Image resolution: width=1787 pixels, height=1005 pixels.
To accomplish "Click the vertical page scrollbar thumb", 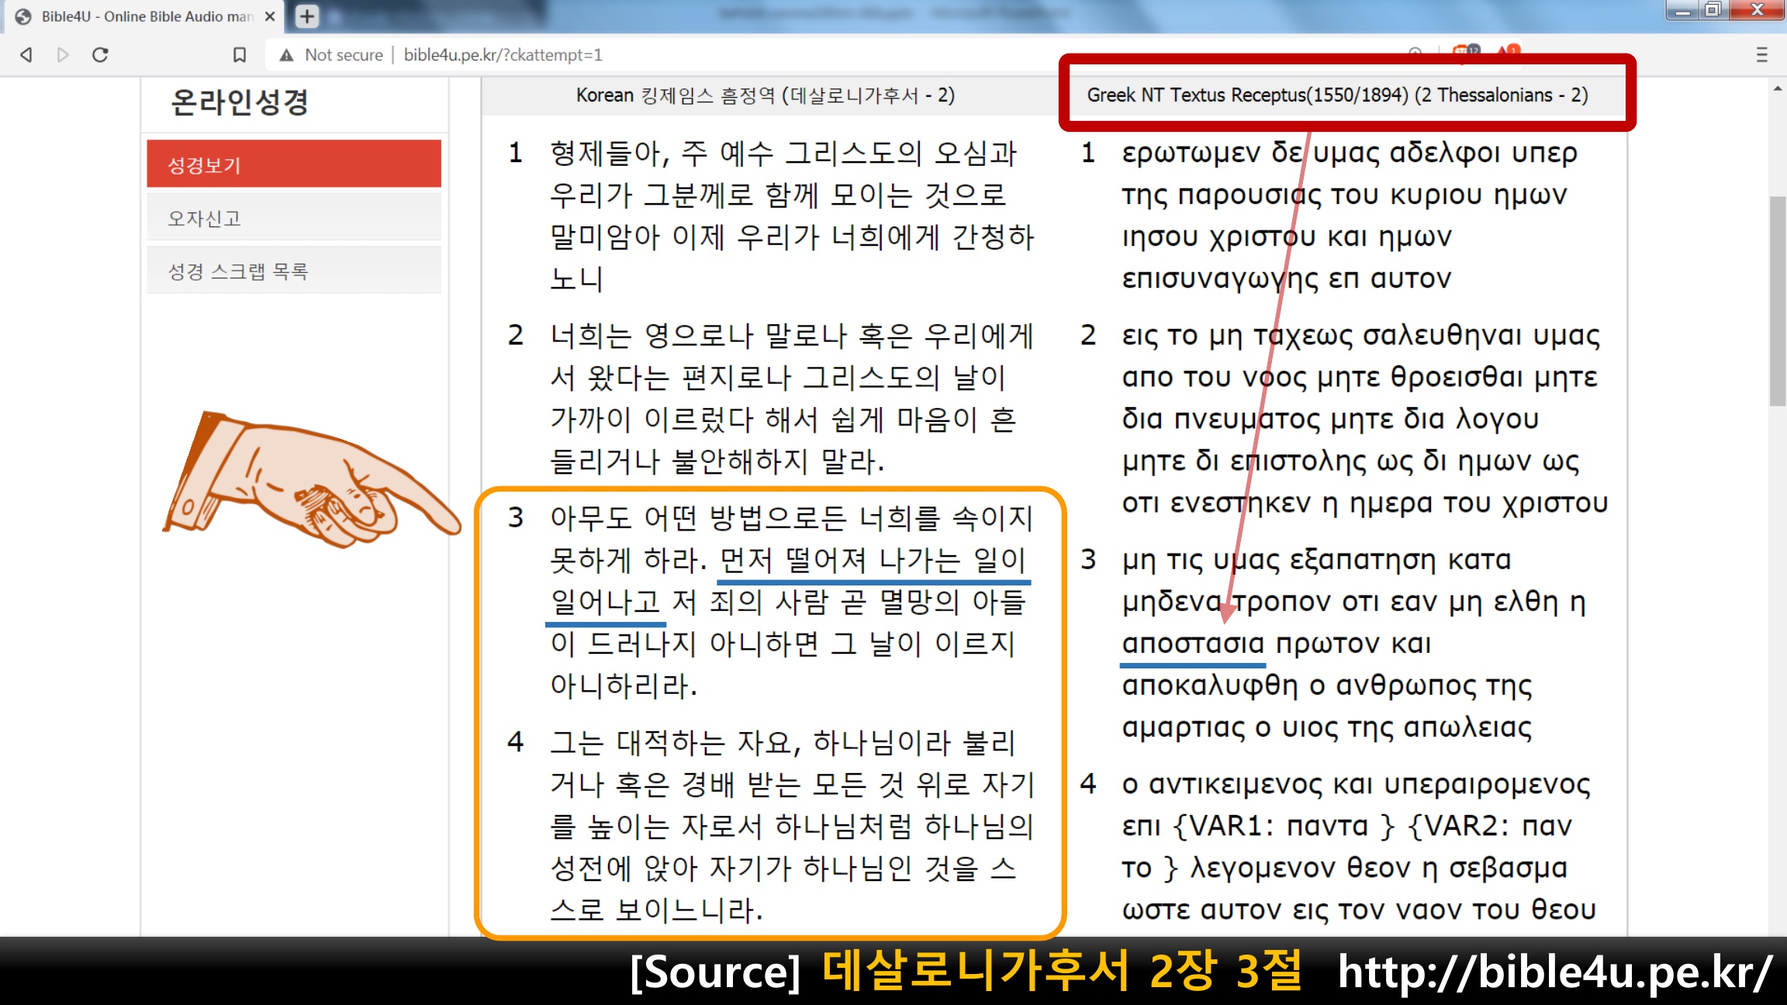I will point(1777,302).
